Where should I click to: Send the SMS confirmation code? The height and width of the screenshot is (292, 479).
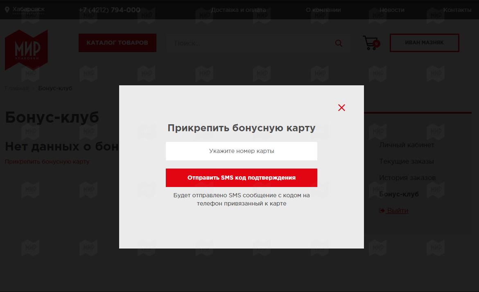[241, 178]
